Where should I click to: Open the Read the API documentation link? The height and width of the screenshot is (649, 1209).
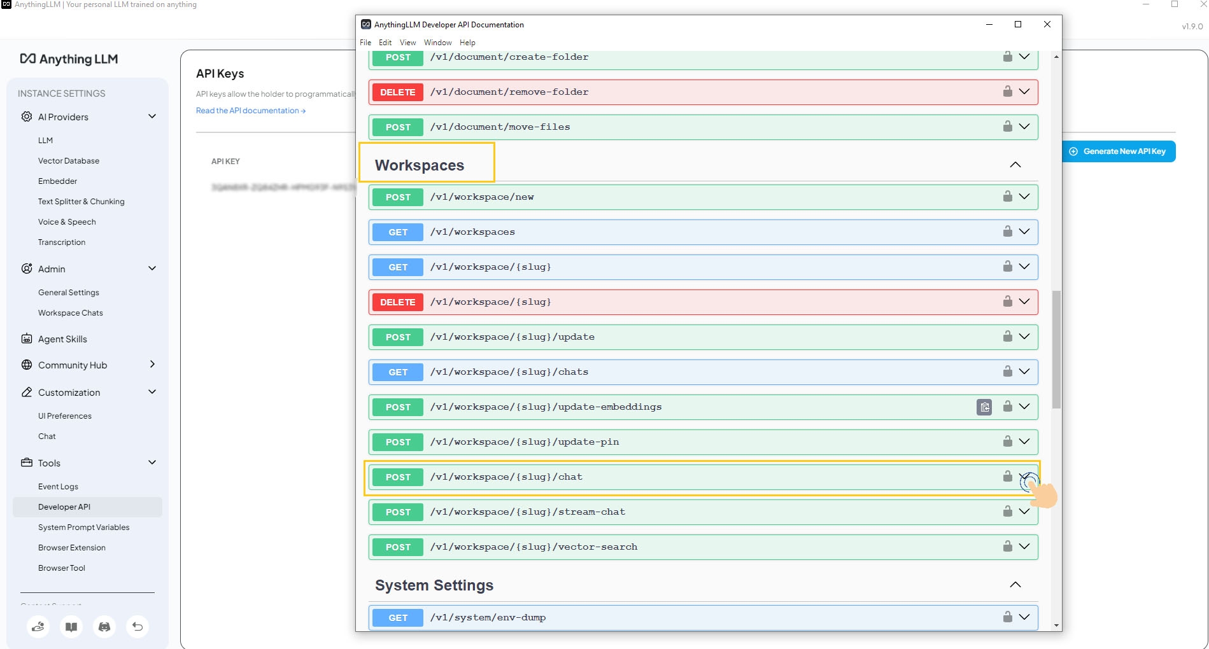pyautogui.click(x=250, y=110)
